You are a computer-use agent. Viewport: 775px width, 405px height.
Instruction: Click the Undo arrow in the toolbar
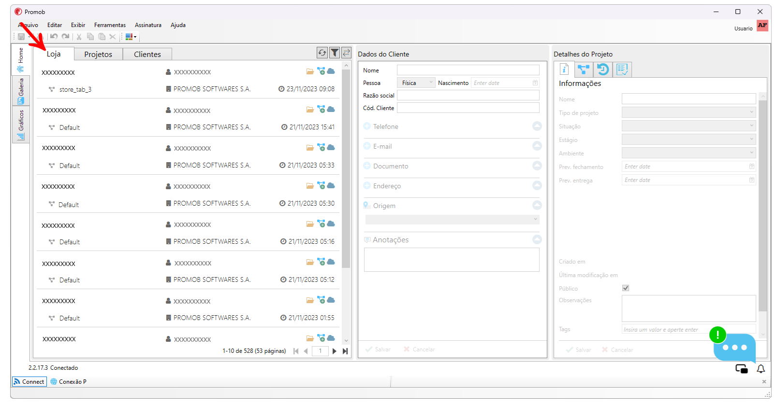(54, 37)
